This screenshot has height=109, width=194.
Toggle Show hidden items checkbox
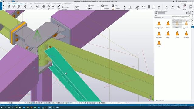[x=160, y=101]
